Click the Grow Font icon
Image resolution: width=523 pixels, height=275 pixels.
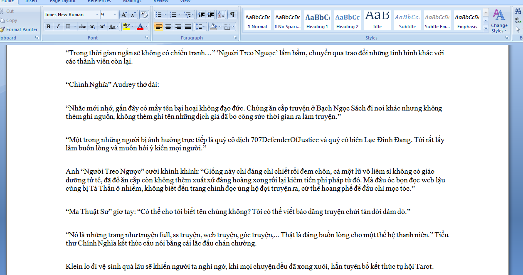coord(124,15)
